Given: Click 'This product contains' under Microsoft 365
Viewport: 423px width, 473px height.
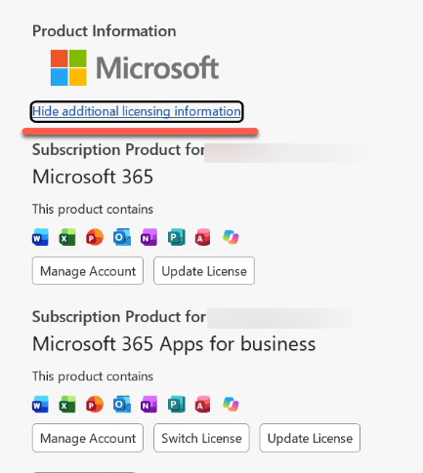Looking at the screenshot, I should click(x=93, y=209).
